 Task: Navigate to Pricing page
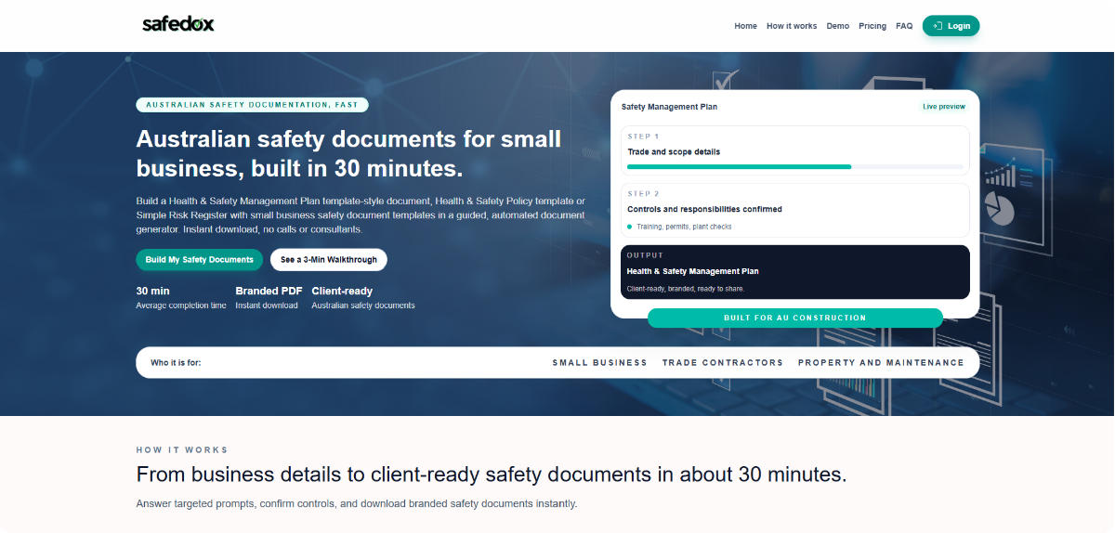tap(872, 26)
